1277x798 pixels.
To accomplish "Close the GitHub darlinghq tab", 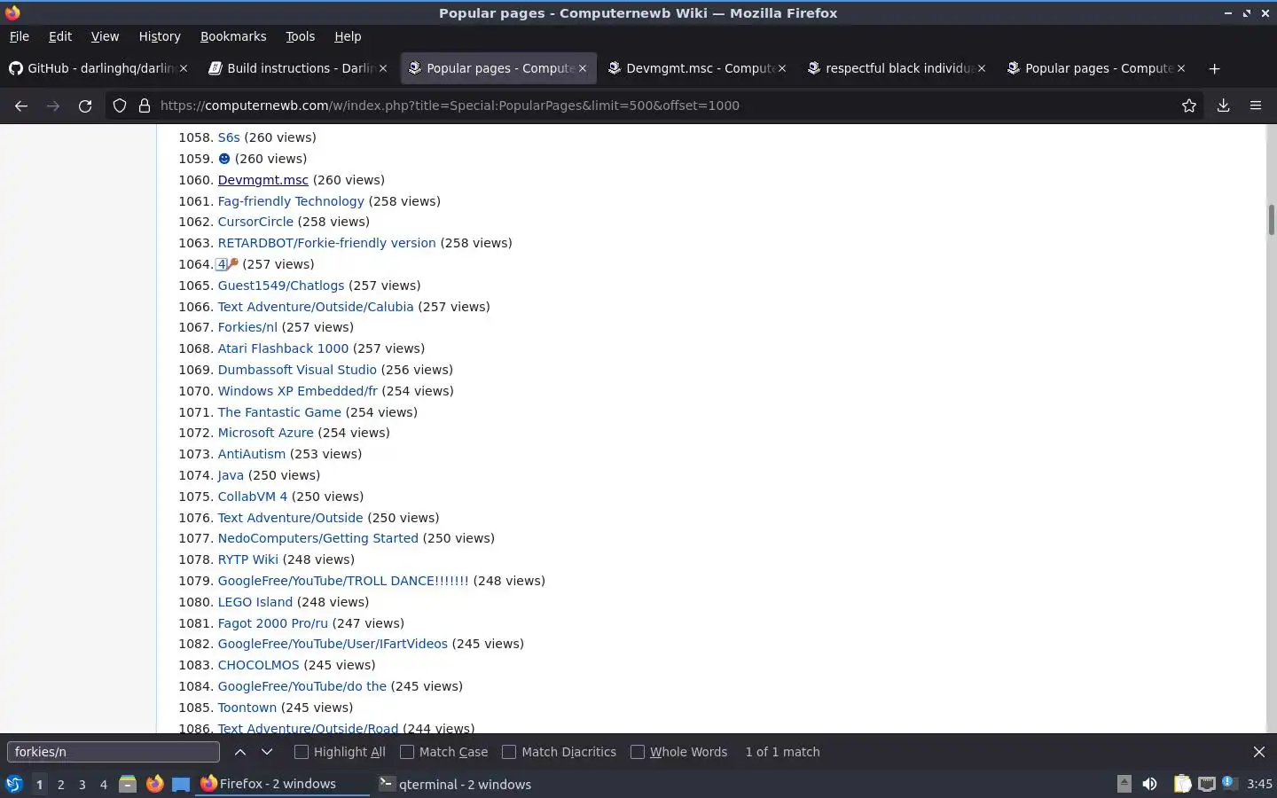I will [x=184, y=68].
